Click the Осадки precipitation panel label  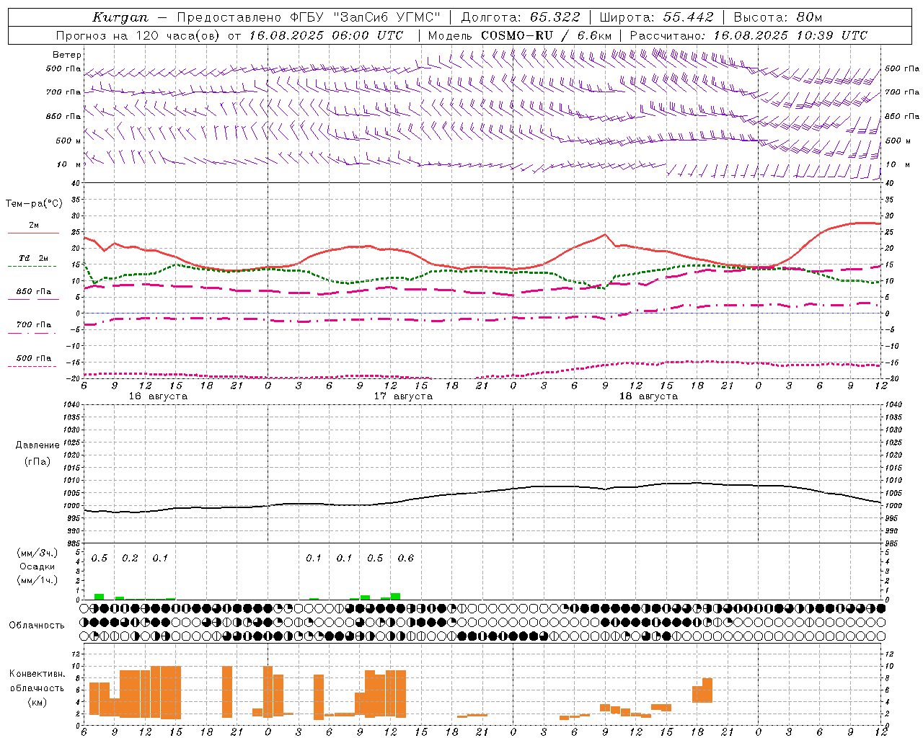pos(37,566)
